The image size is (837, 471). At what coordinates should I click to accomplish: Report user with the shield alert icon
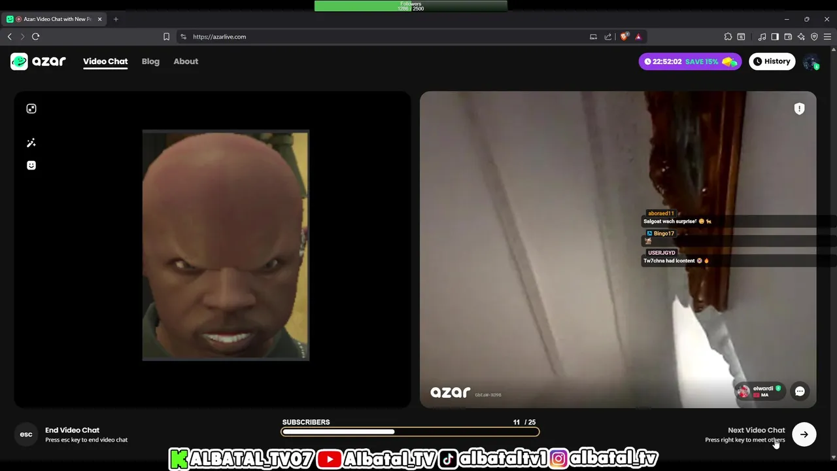(x=799, y=109)
